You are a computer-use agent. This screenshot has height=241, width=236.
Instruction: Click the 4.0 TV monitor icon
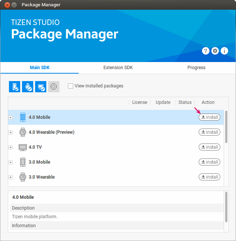pyautogui.click(x=23, y=147)
